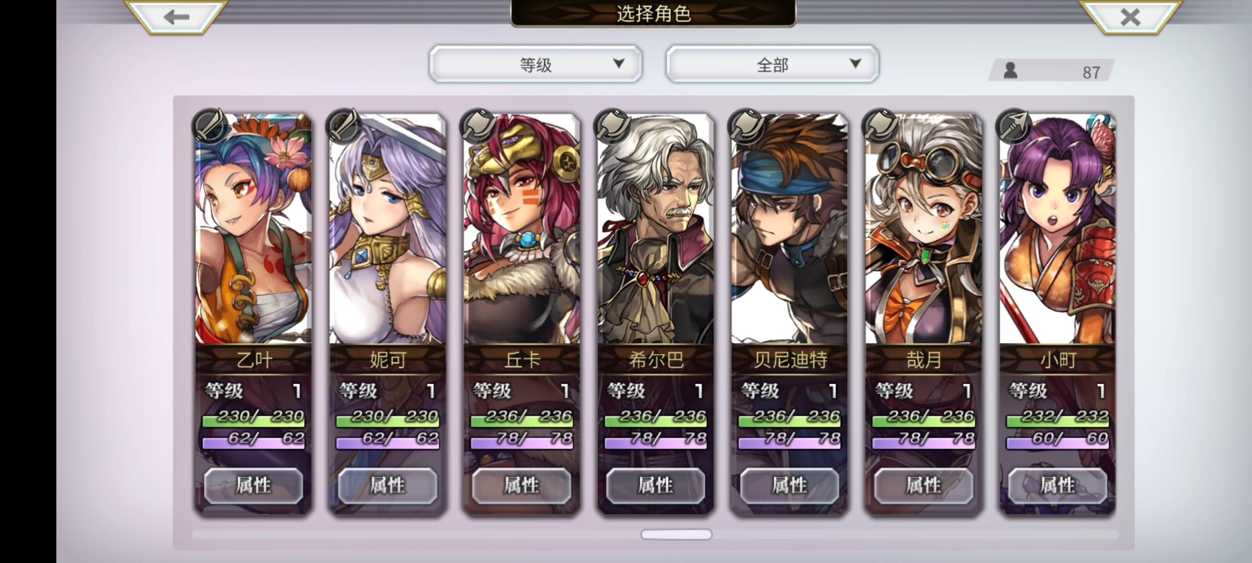
Task: Open 属性 for character 希尔巴
Action: (x=655, y=485)
